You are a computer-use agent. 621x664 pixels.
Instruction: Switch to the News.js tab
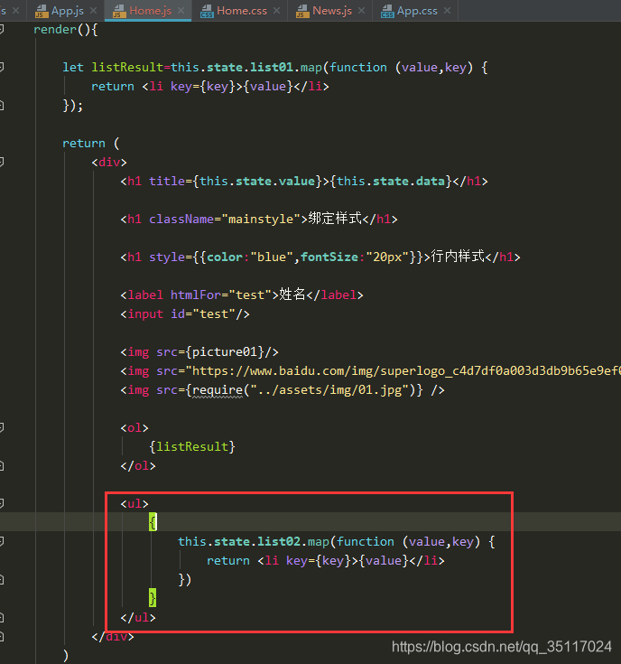pyautogui.click(x=332, y=11)
